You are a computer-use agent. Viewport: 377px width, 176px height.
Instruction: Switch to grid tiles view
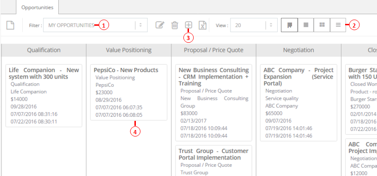(x=322, y=25)
